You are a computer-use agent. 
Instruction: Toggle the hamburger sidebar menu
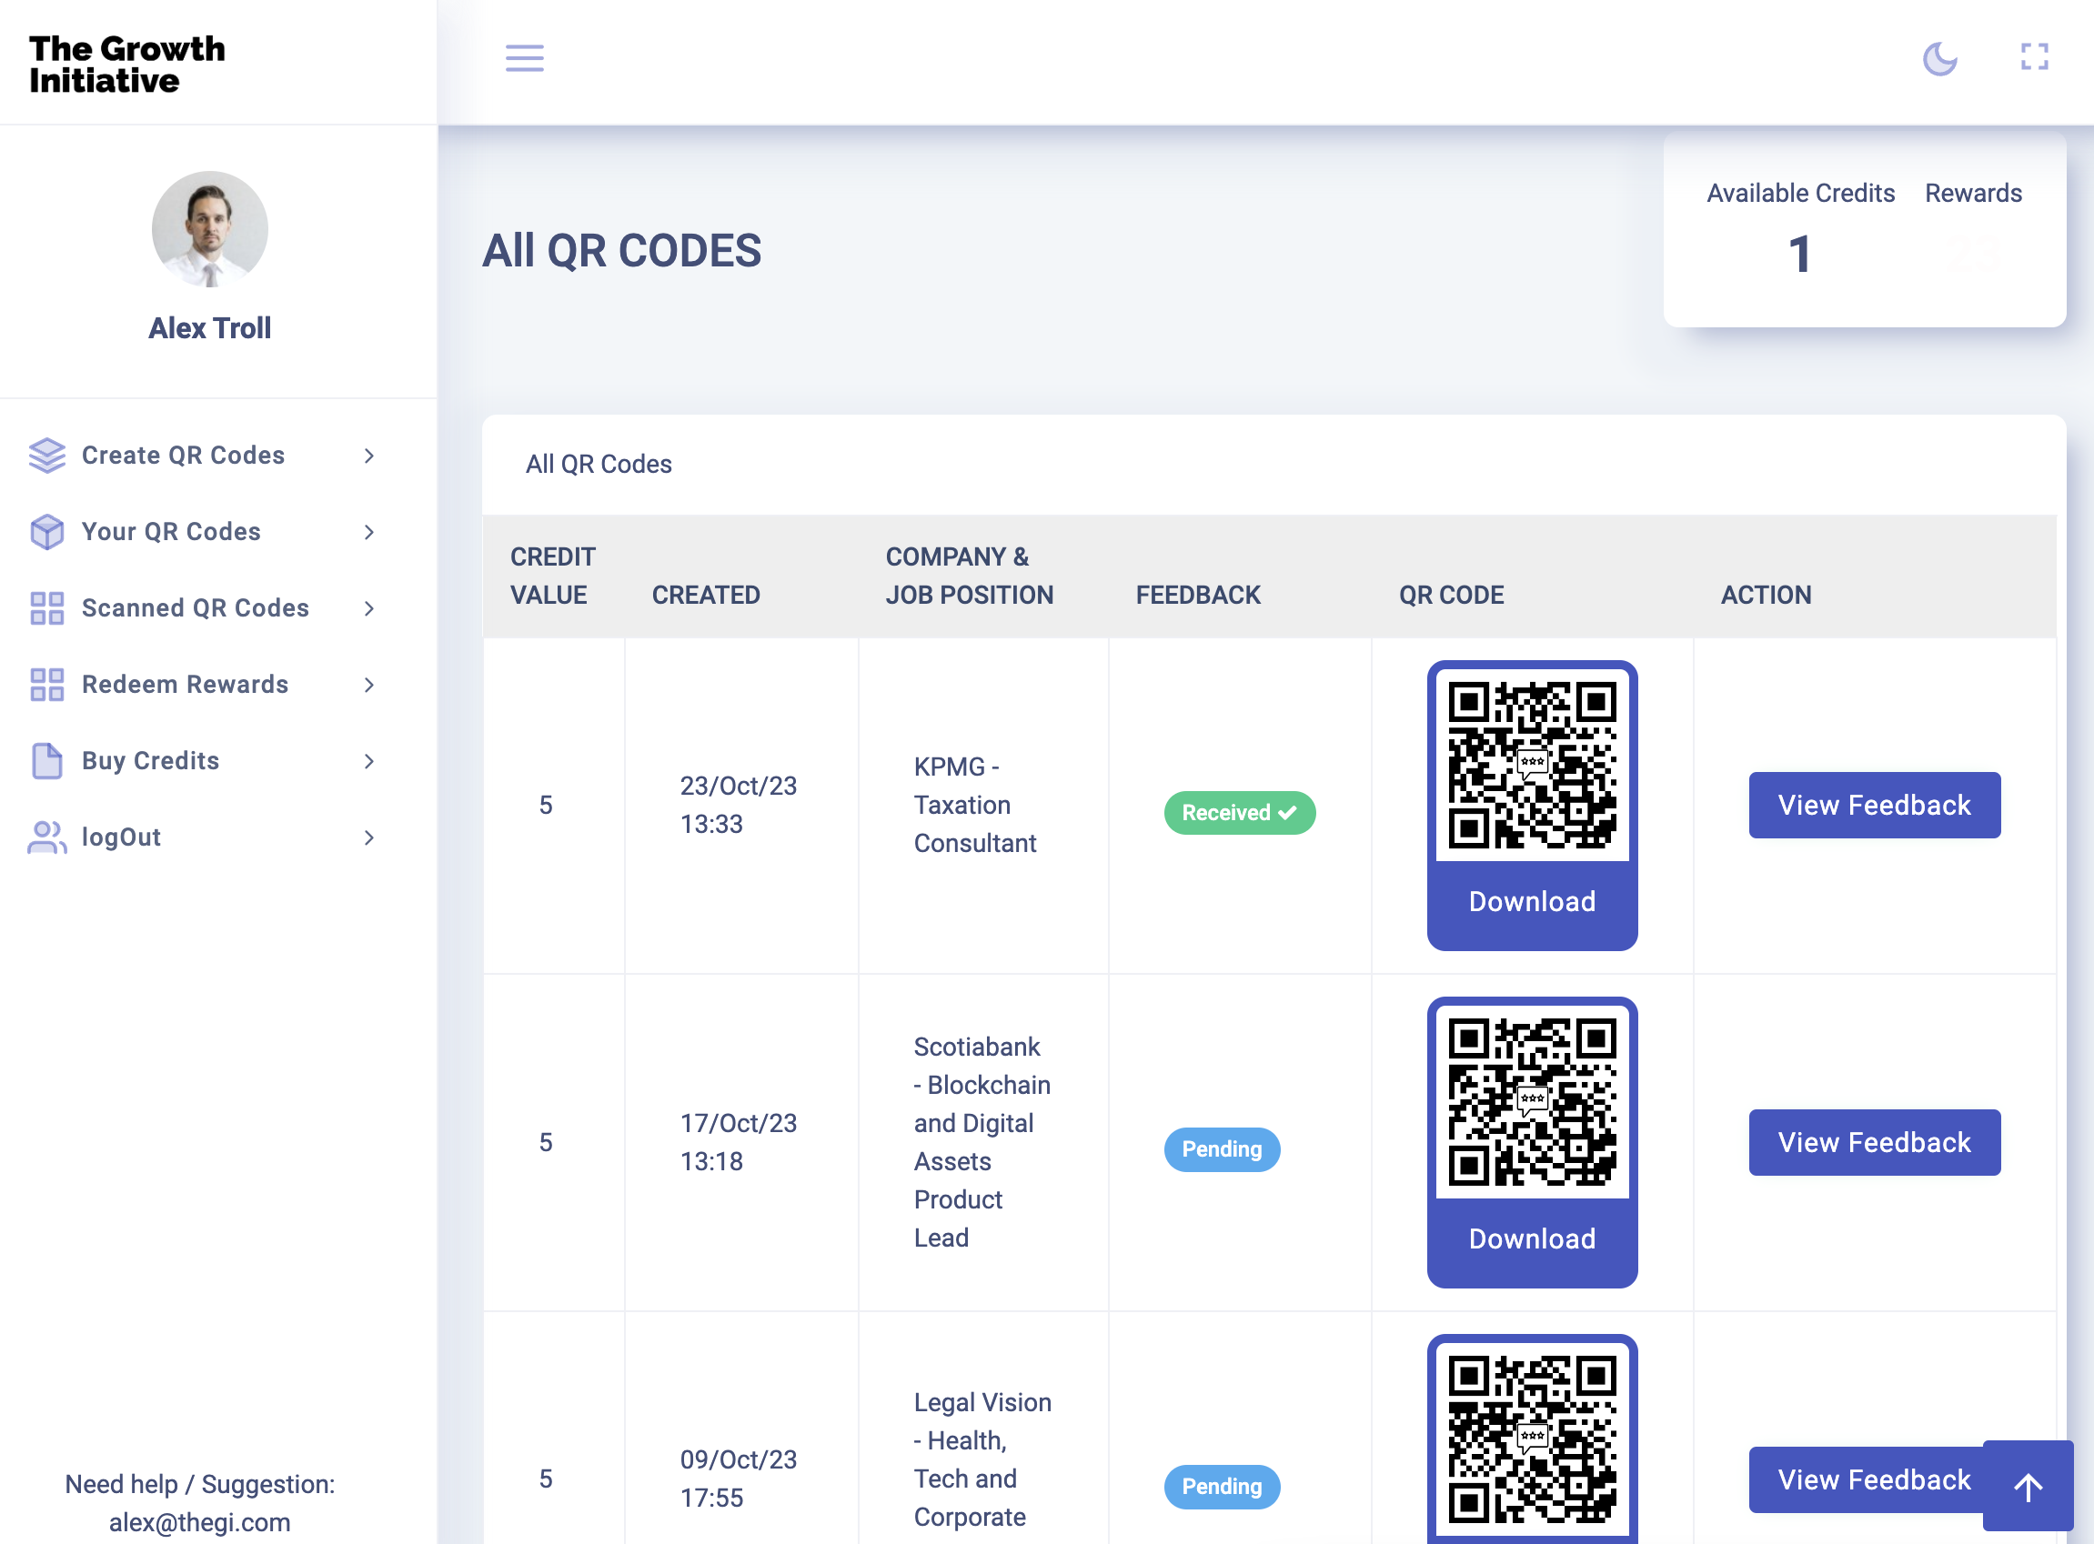(x=525, y=58)
